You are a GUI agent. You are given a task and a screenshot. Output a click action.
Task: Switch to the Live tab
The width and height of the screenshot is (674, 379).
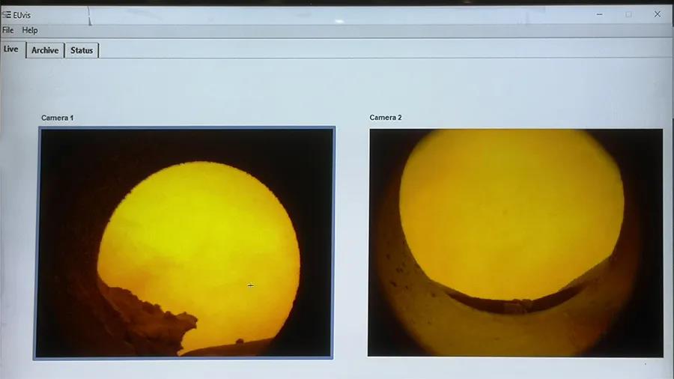coord(11,49)
